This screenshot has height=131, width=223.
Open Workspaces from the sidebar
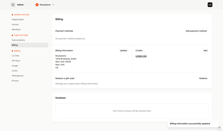coord(18,76)
